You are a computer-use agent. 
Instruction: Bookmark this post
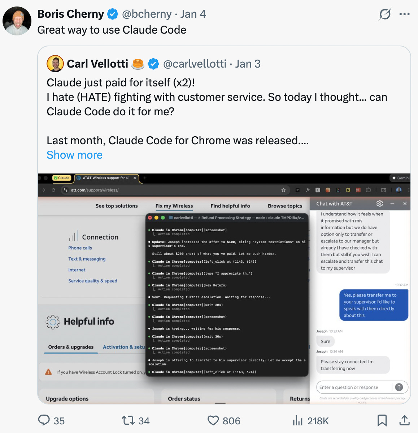(x=382, y=420)
